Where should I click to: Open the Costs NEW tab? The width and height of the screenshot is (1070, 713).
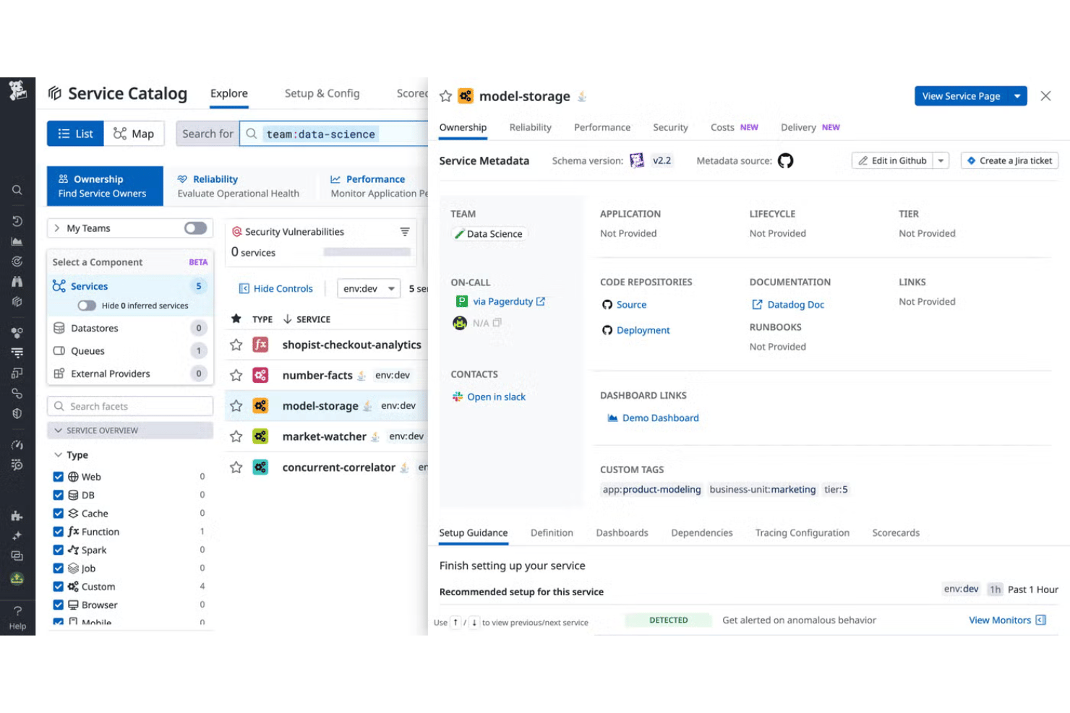[x=735, y=127]
